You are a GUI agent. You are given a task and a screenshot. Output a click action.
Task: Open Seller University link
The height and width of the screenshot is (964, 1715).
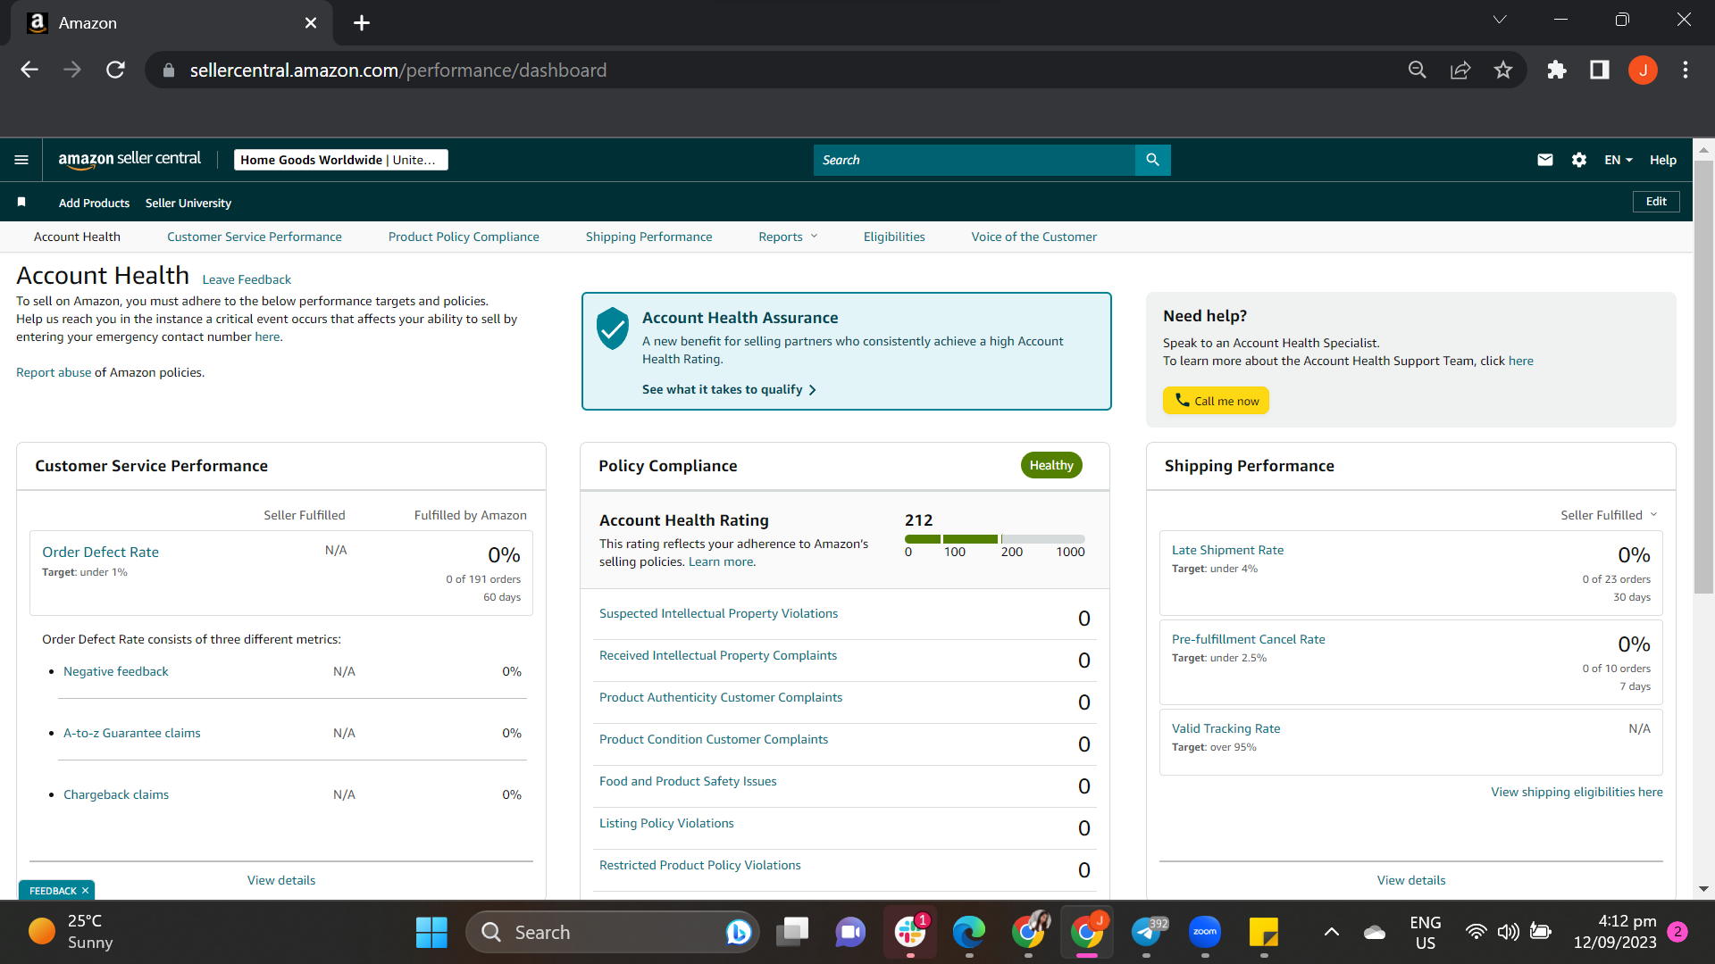point(188,203)
